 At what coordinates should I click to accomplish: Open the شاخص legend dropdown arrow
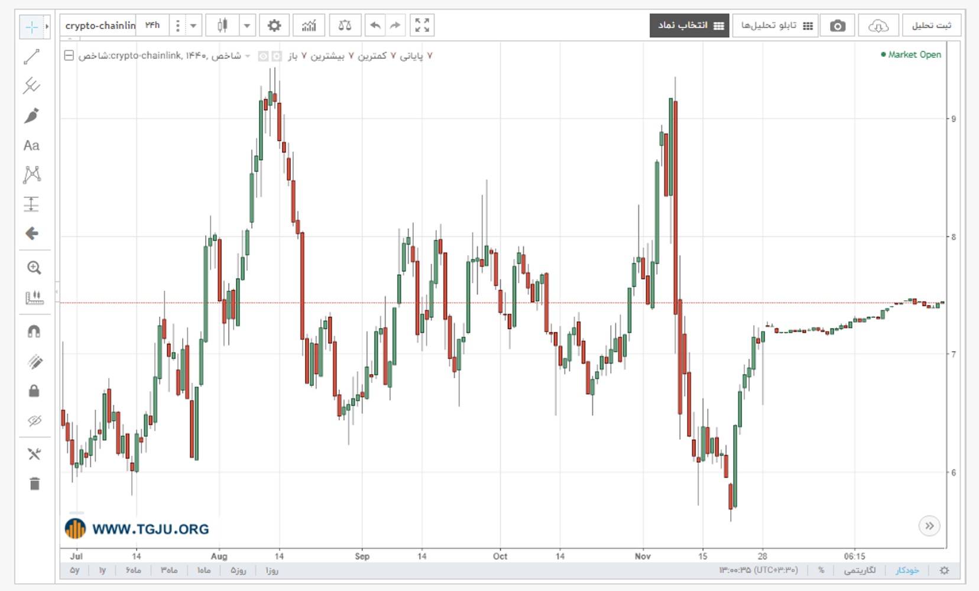[x=248, y=56]
